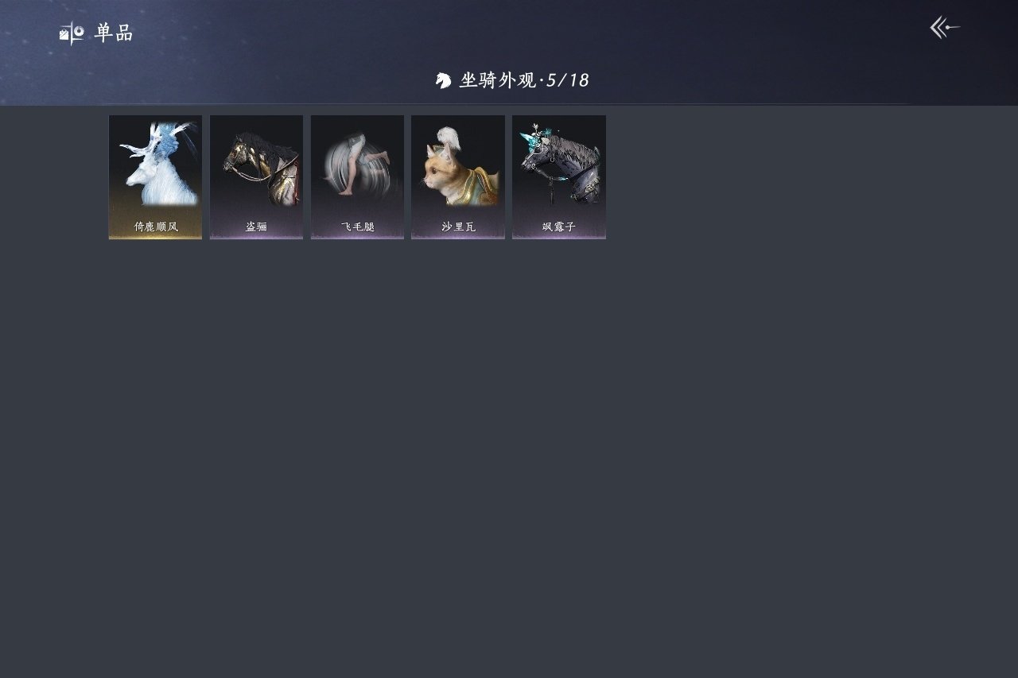The image size is (1018, 678).
Task: Click the 坐骑外观 category heading
Action: click(498, 80)
